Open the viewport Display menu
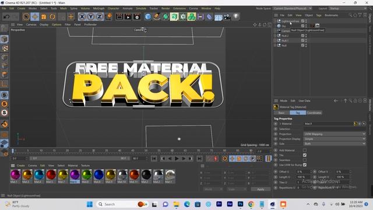 pyautogui.click(x=44, y=24)
